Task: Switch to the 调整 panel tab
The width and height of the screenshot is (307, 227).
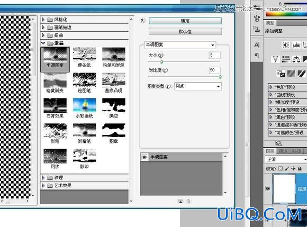Action: (270, 23)
